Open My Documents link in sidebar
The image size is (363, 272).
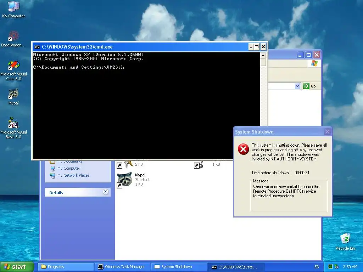coord(70,161)
